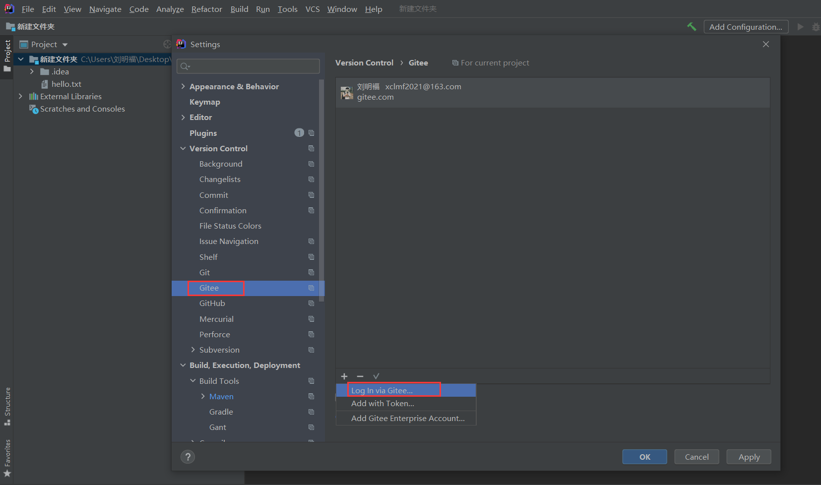Click the project-level icon beside GitHub

(x=311, y=303)
